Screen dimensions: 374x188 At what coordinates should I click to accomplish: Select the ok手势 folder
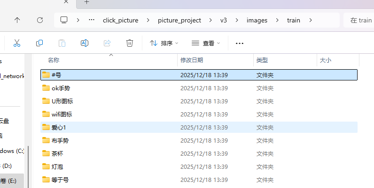tap(61, 88)
